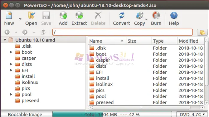Viewport: 209px width, 117px height.
Task: Click the vertical scrollbar of file list
Action: click(207, 64)
